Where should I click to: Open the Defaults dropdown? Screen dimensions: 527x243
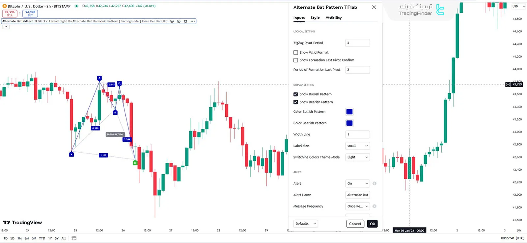pyautogui.click(x=306, y=224)
